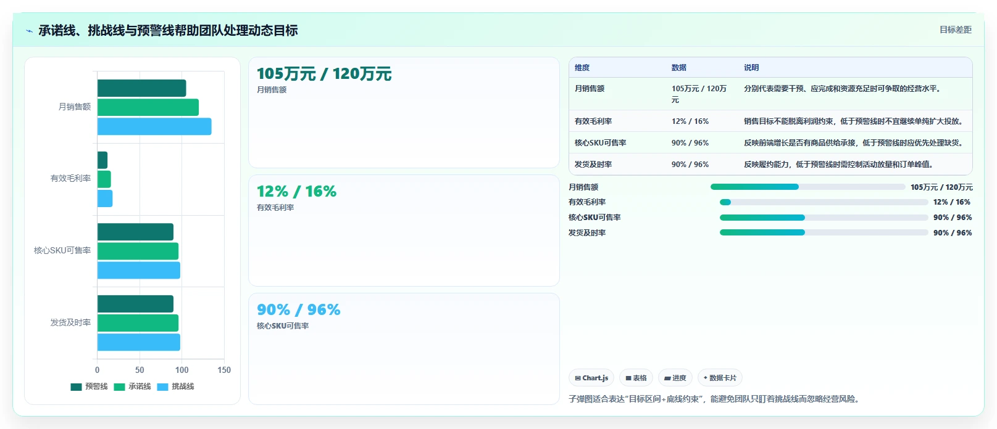Click the 核心SKU可售率 progress bar
This screenshot has width=997, height=429.
[824, 218]
